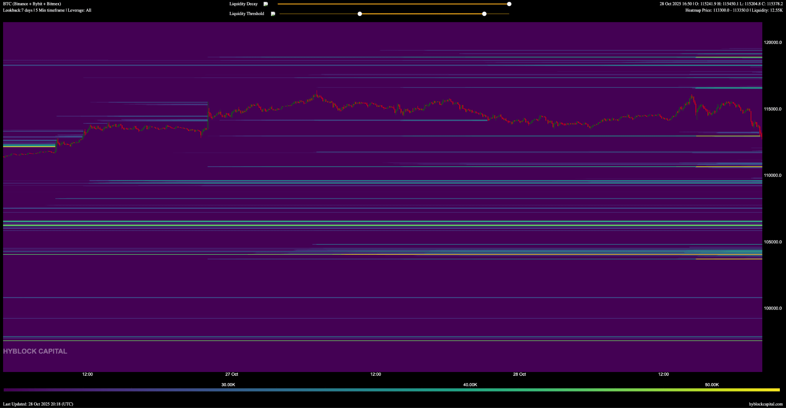This screenshot has width=786, height=408.
Task: Click the 105000.0 price axis label
Action: click(773, 242)
